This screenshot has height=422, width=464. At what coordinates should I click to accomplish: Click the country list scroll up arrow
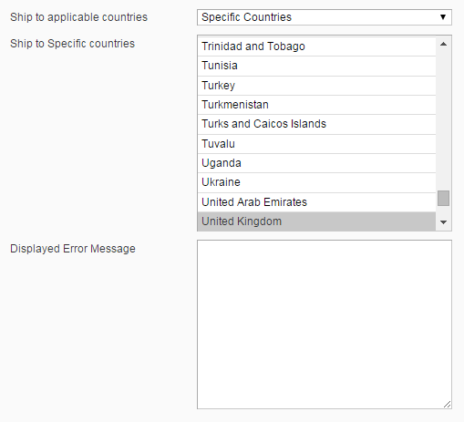pyautogui.click(x=443, y=44)
